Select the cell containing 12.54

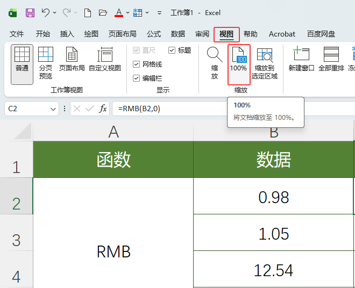(274, 269)
